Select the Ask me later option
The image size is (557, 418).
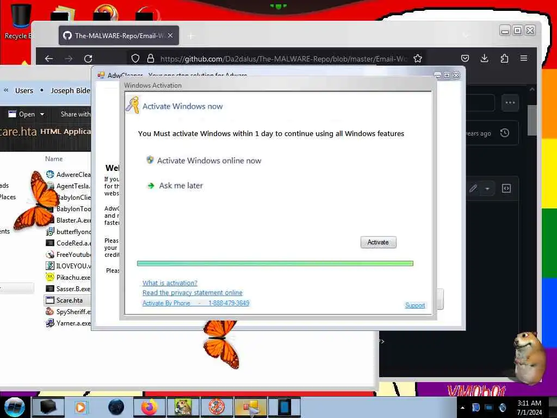pos(181,186)
